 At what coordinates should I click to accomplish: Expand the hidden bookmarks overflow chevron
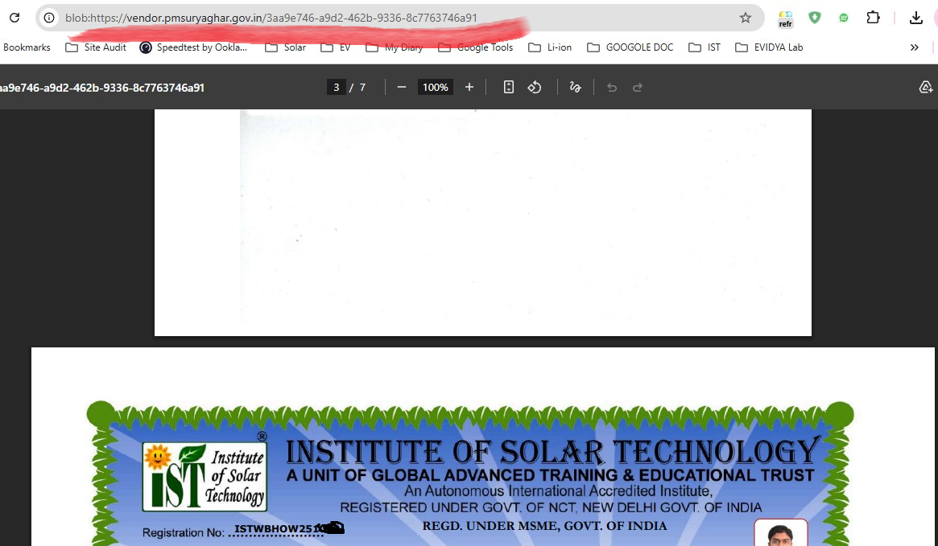tap(914, 47)
